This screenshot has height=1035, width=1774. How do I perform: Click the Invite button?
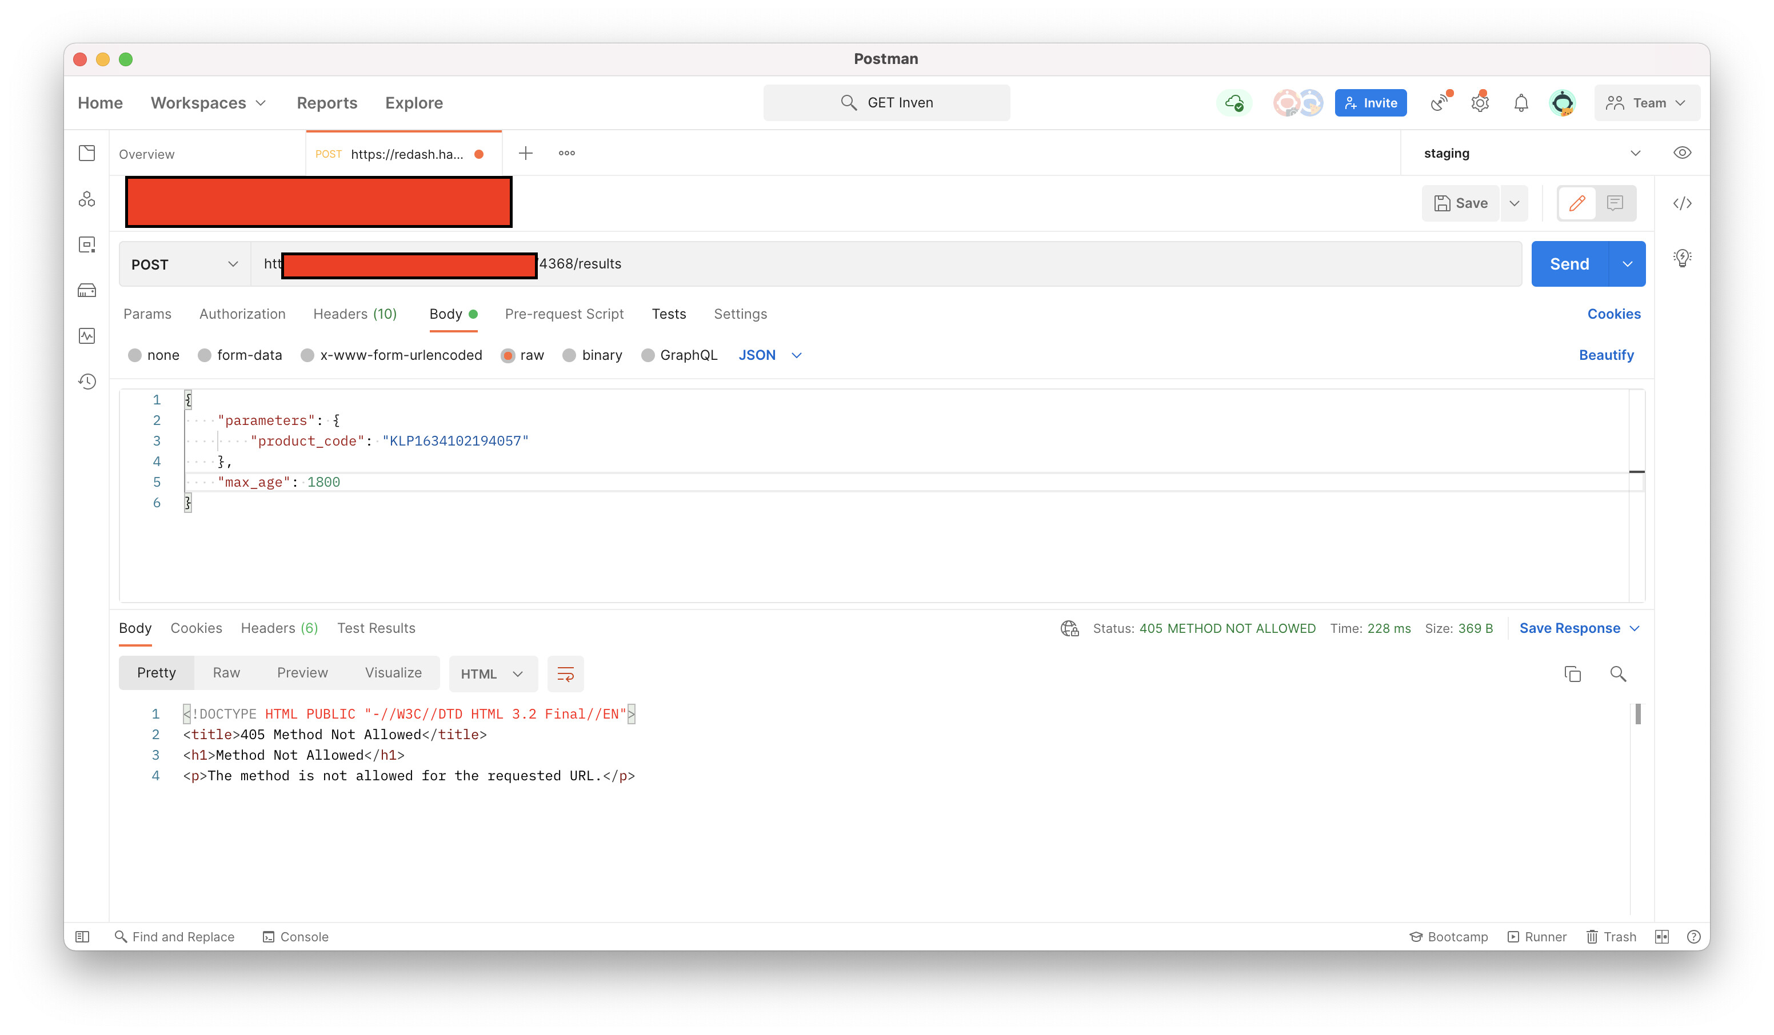click(x=1370, y=103)
